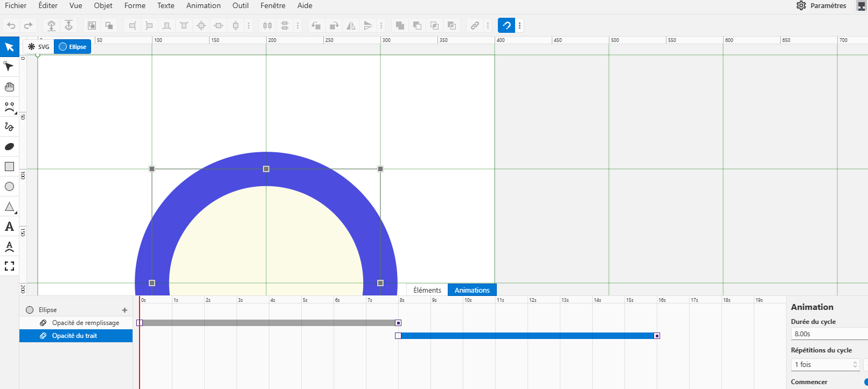This screenshot has width=868, height=389.
Task: Apply the Intersect boolean operation
Action: click(434, 25)
